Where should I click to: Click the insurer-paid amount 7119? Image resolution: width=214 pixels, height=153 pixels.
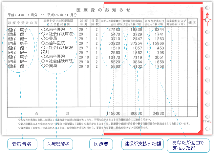point(137,57)
